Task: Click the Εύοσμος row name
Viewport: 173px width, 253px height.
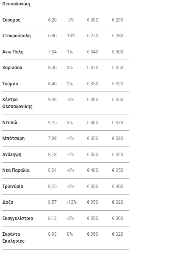Action: pyautogui.click(x=11, y=20)
